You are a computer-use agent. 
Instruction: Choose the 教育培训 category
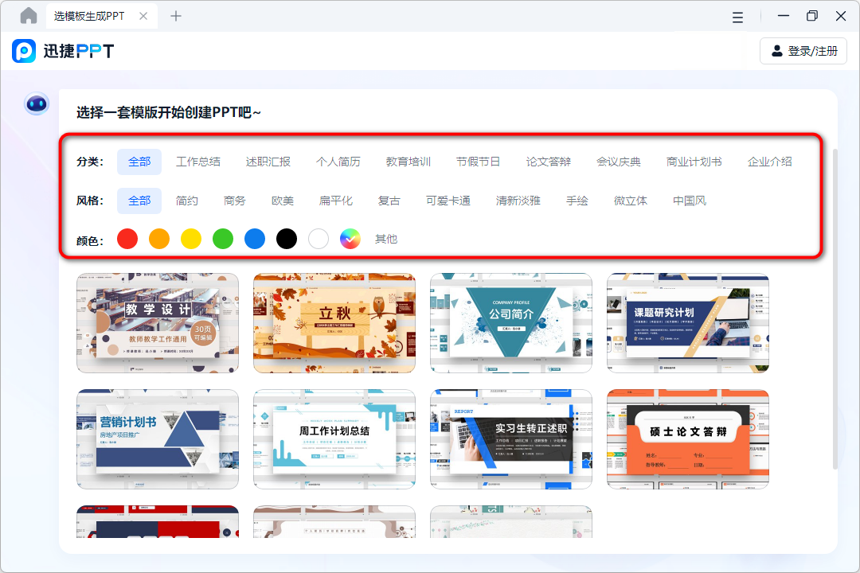pos(408,162)
